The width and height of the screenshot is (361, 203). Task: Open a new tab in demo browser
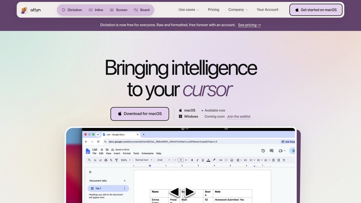pyautogui.click(x=144, y=135)
